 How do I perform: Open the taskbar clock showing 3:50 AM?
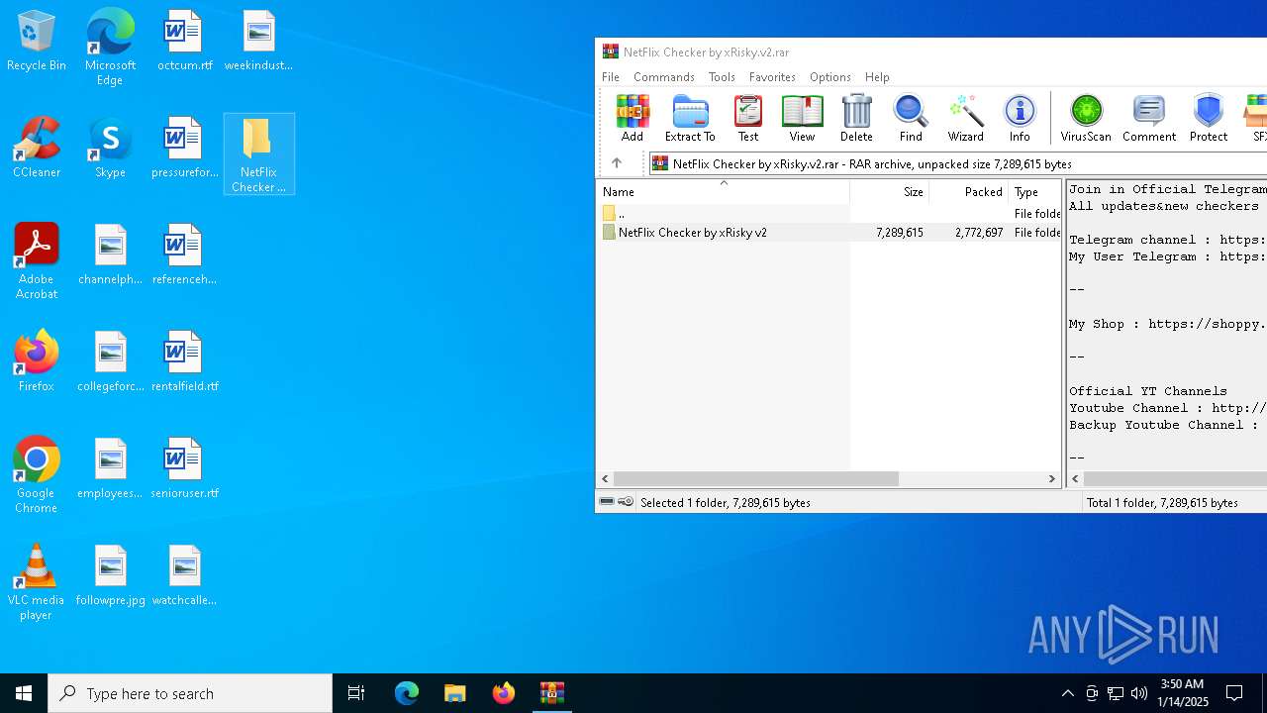pyautogui.click(x=1182, y=693)
